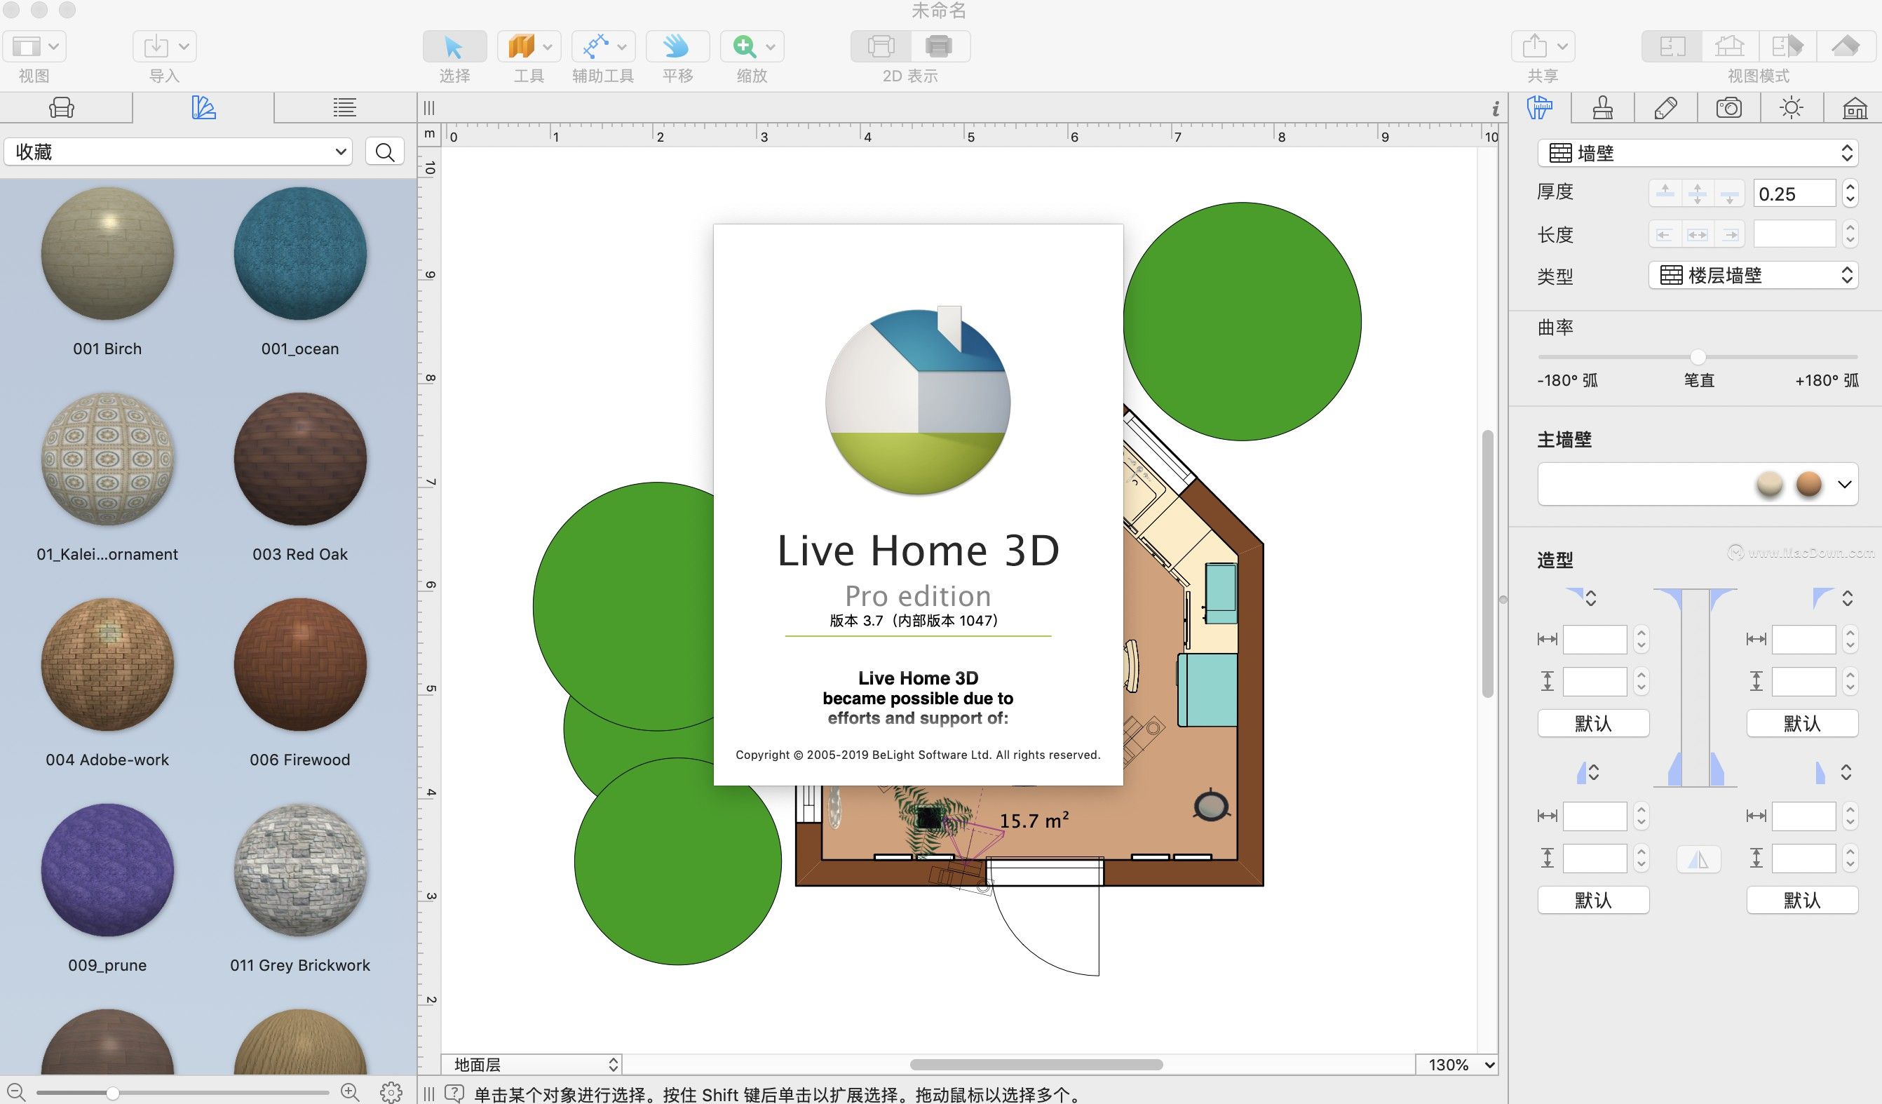Open the 墙壁 object type dropdown
1882x1104 pixels.
[1698, 153]
